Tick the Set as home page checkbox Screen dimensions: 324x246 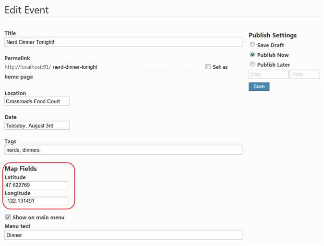pyautogui.click(x=208, y=67)
